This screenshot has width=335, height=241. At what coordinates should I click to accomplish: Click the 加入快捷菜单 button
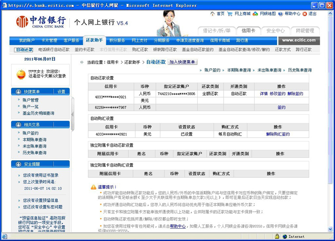(182, 62)
